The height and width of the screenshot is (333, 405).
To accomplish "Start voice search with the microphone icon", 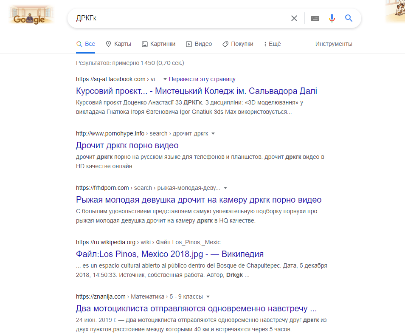I will [332, 18].
